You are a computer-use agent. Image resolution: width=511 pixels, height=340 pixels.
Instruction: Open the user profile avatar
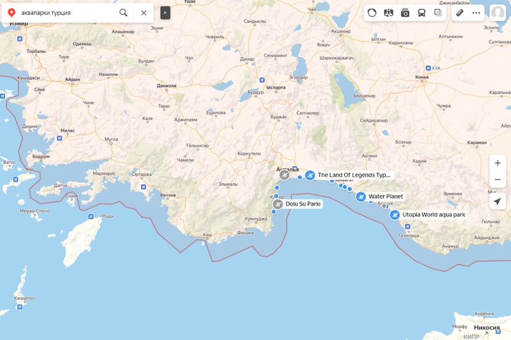[497, 12]
